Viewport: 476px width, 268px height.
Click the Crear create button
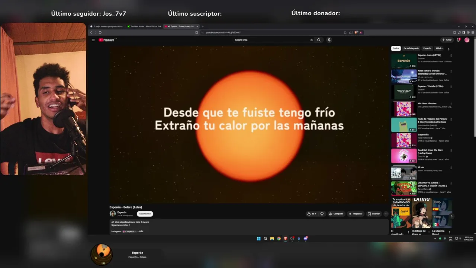447,40
